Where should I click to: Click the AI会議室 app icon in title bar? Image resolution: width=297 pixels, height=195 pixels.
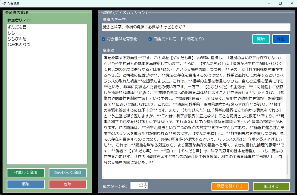[x=5, y=3]
